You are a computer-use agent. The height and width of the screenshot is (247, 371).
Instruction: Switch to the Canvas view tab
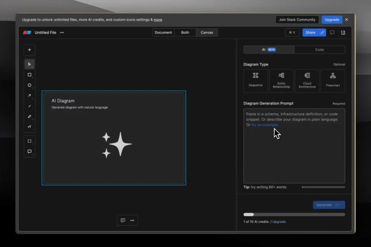(207, 32)
